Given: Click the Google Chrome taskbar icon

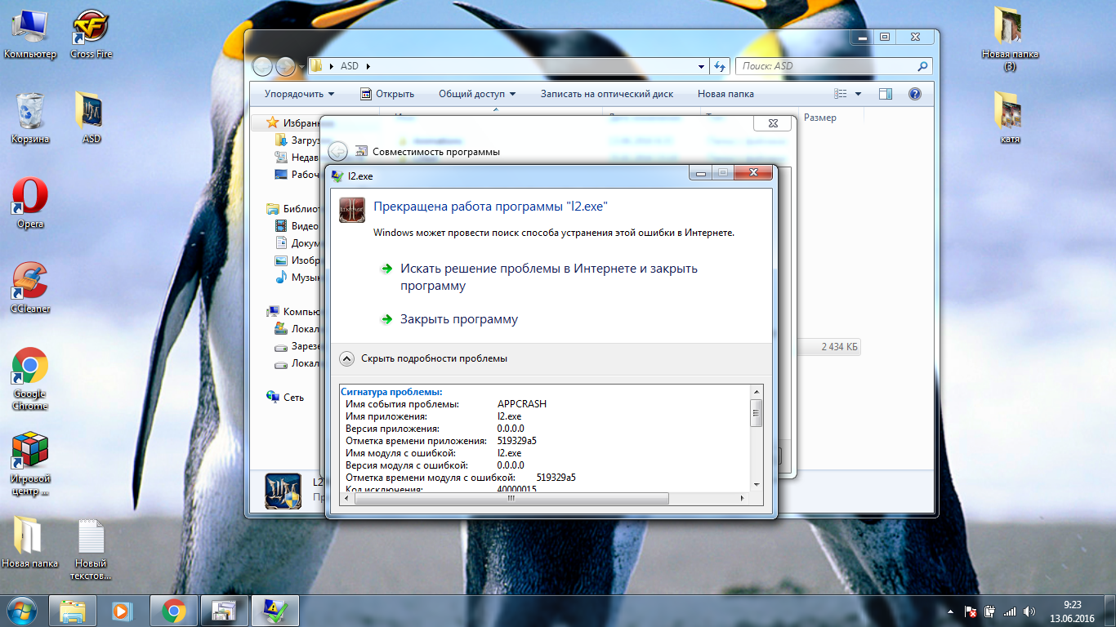Looking at the screenshot, I should tap(173, 611).
